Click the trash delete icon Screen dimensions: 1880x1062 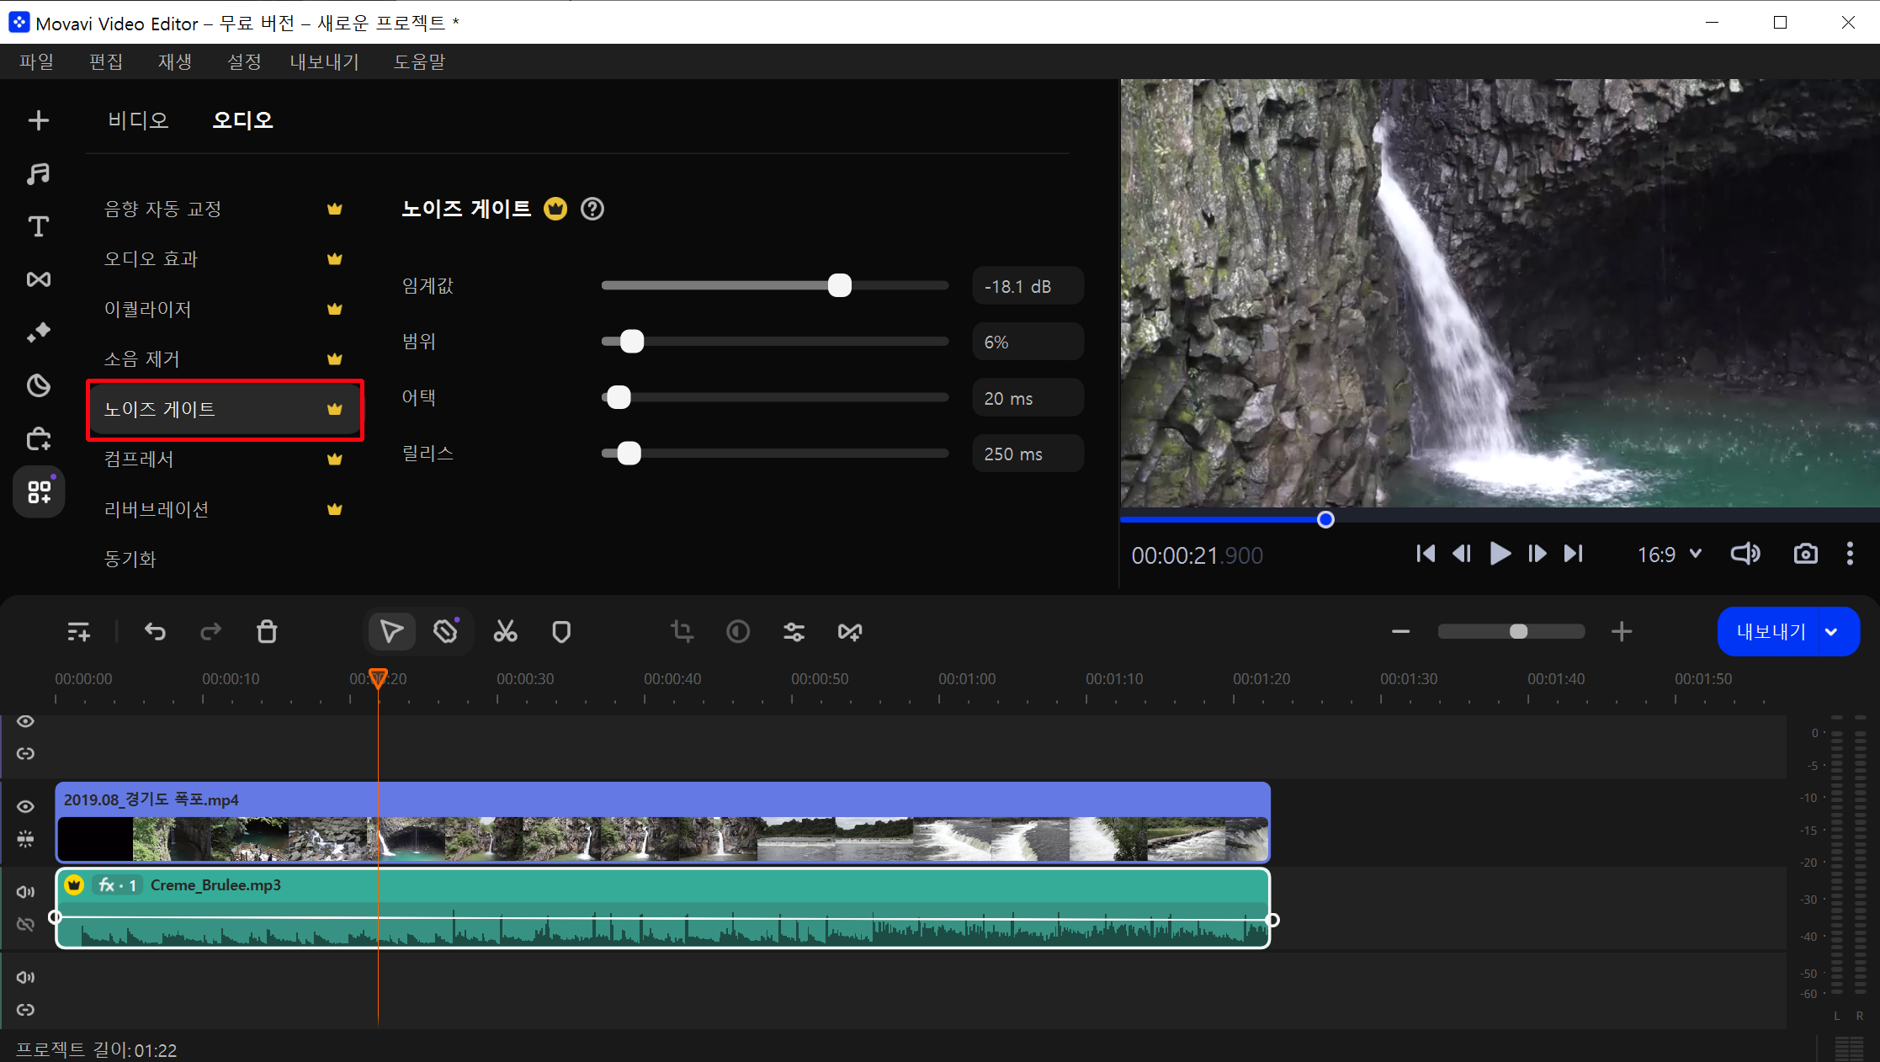coord(267,631)
